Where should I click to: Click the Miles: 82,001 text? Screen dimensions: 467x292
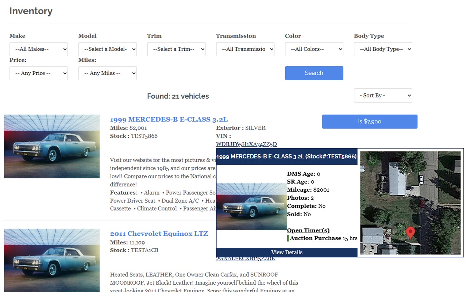(x=128, y=128)
